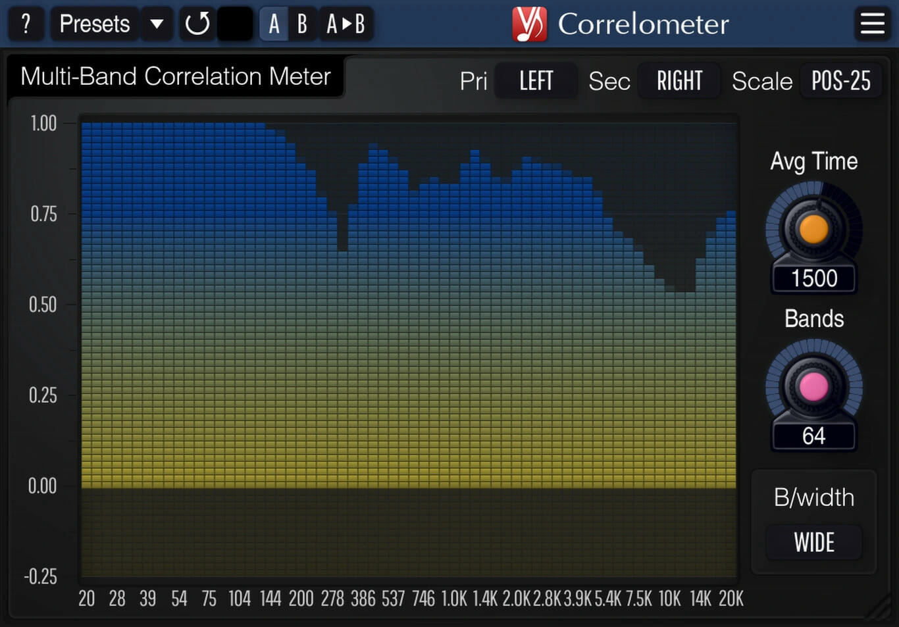Open the Pri LEFT channel selector
This screenshot has height=627, width=899.
coord(536,81)
